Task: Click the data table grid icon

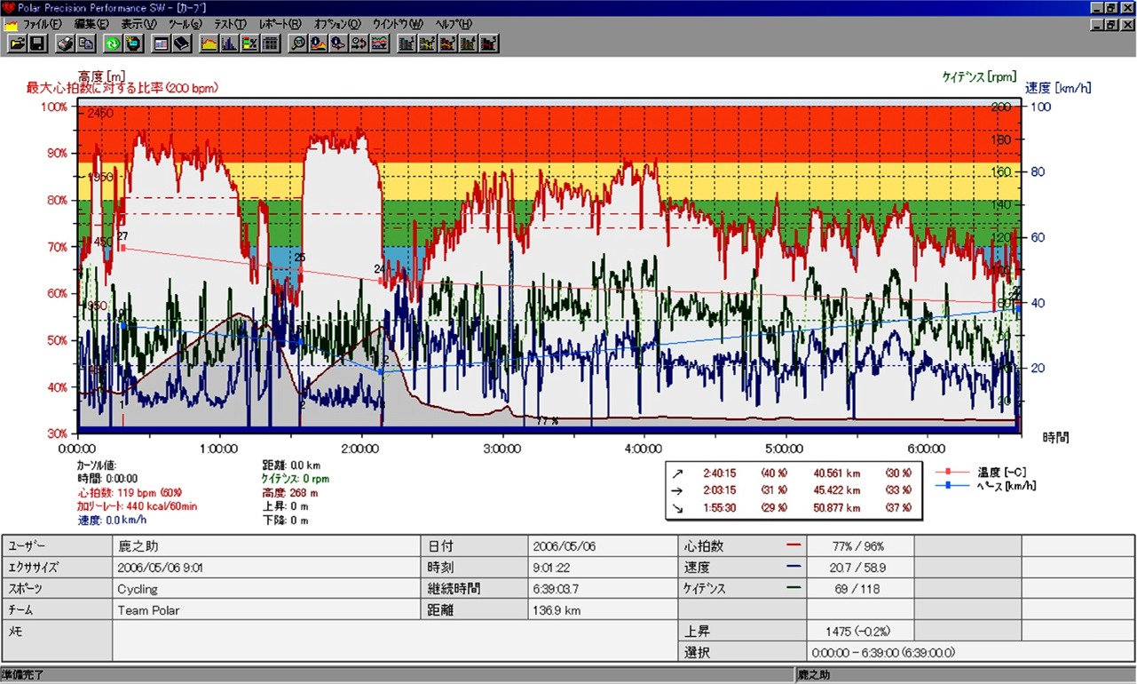Action: pyautogui.click(x=271, y=44)
